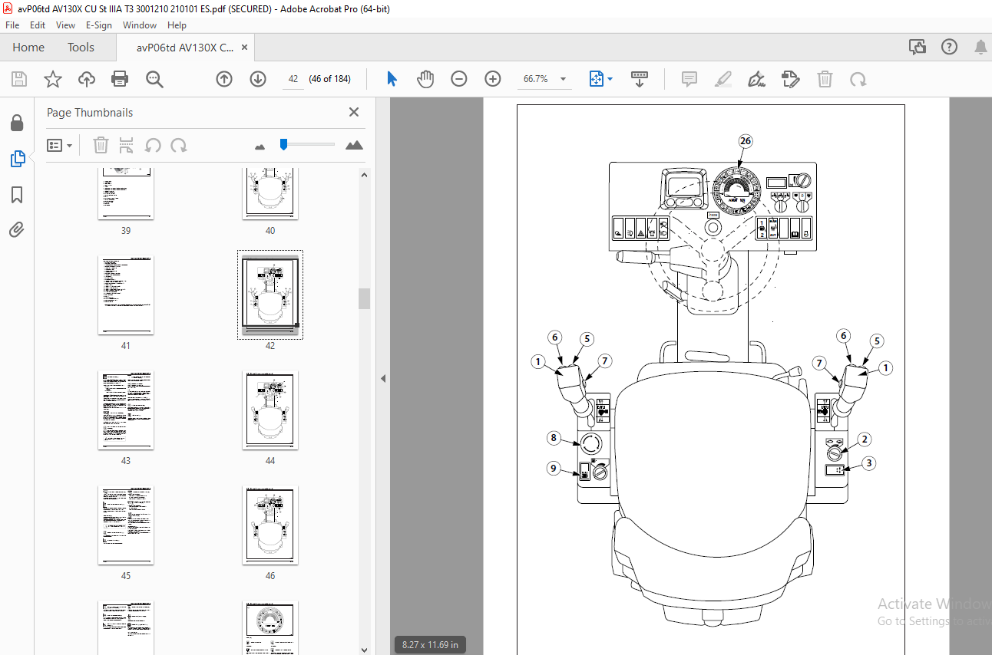The height and width of the screenshot is (655, 992).
Task: Zoom in with the plus button
Action: point(493,79)
